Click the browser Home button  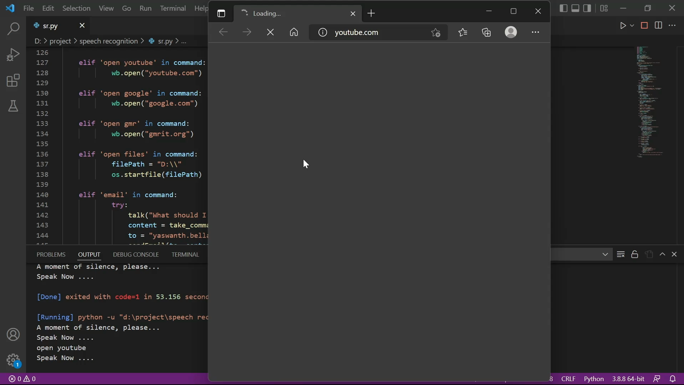tap(294, 32)
